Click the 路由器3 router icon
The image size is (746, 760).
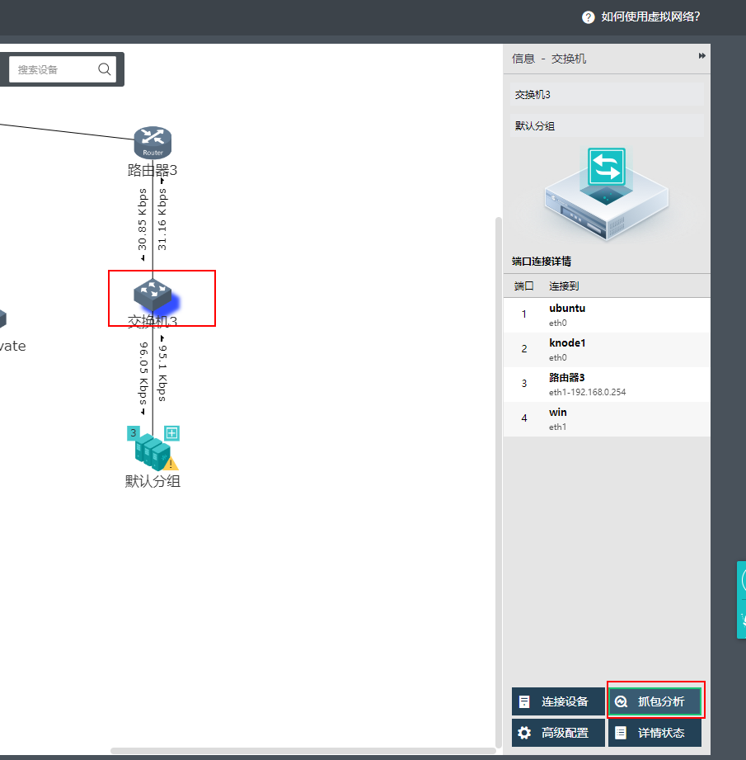click(152, 142)
